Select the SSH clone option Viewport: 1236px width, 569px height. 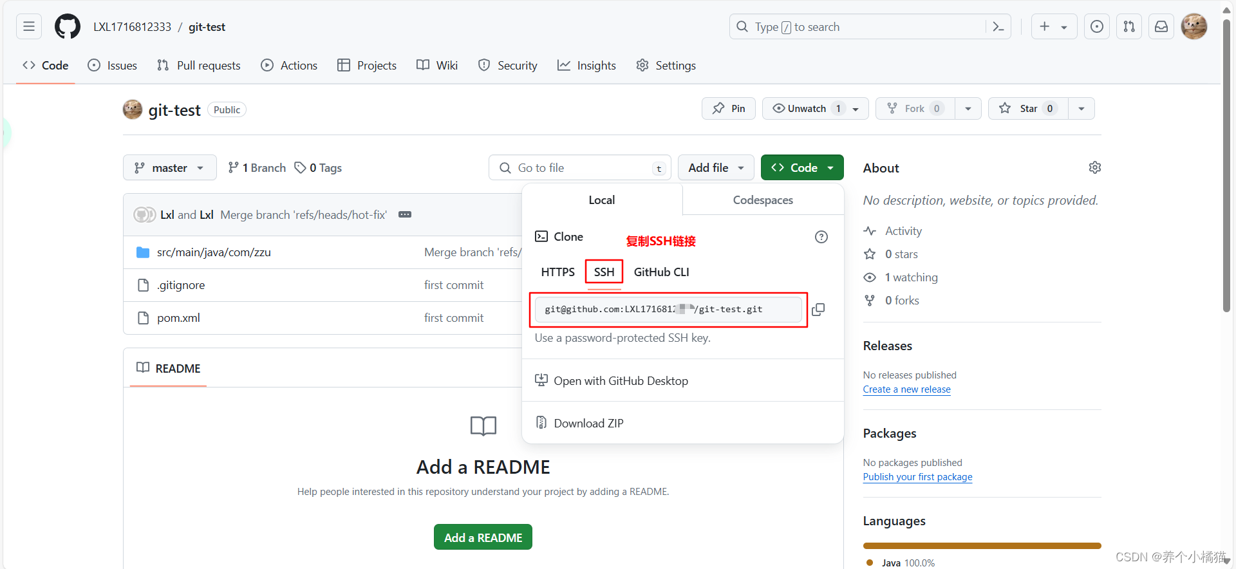(604, 272)
